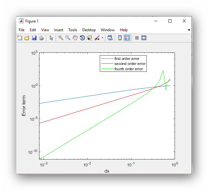This screenshot has height=191, width=209.
Task: Expand the Brush tool color dropdown arrow
Action: click(102, 38)
